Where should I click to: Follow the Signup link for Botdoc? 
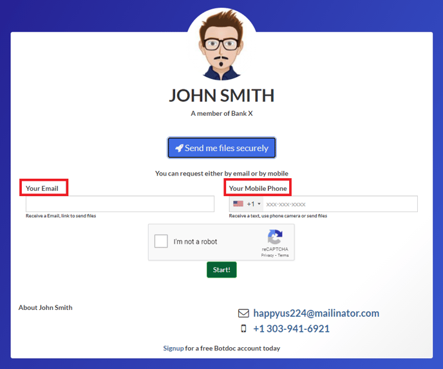[x=173, y=348]
